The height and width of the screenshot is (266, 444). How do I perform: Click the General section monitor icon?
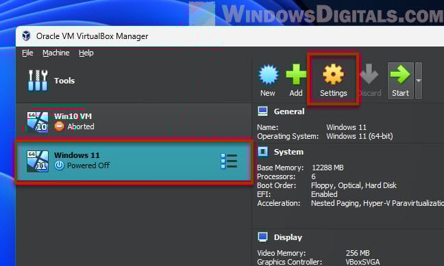tap(263, 111)
